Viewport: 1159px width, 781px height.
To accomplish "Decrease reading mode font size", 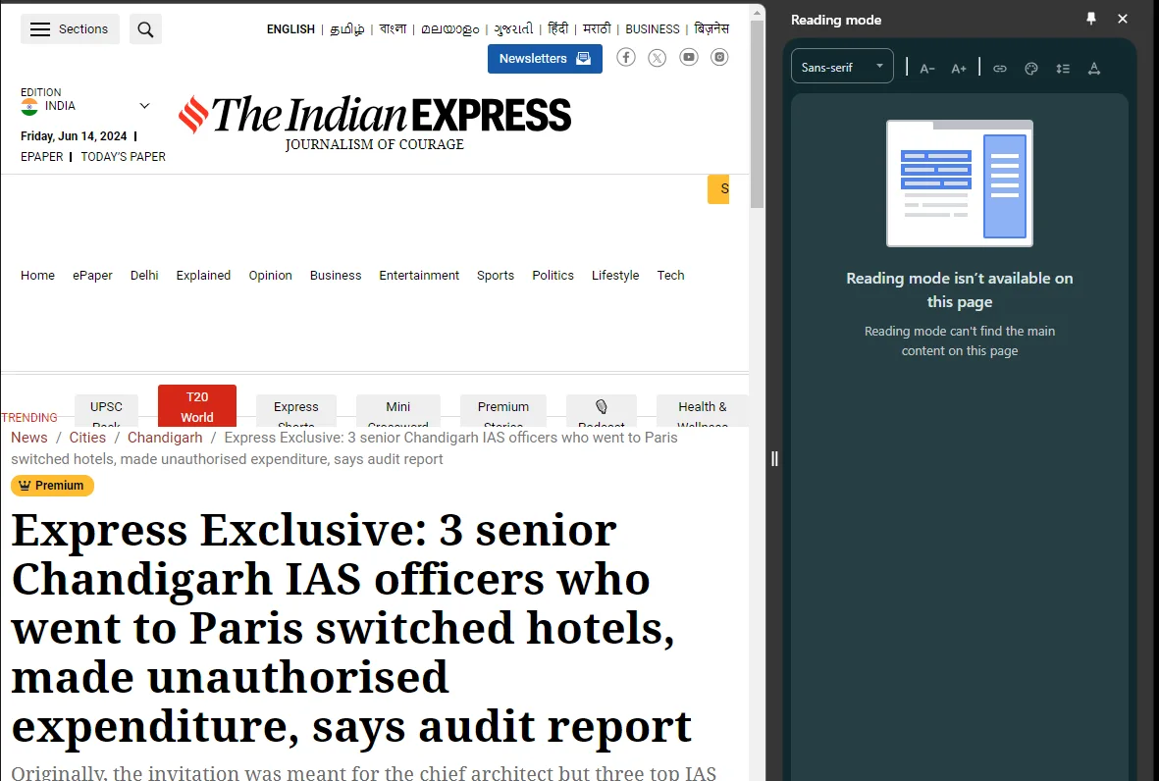I will [927, 68].
